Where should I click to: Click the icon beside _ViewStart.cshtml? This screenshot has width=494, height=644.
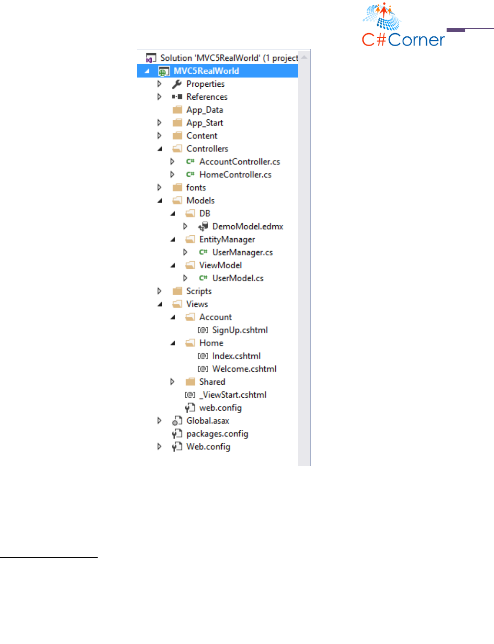click(190, 395)
